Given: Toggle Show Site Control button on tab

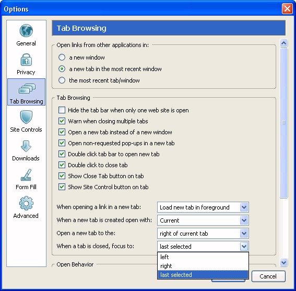Looking at the screenshot, I should coord(62,187).
